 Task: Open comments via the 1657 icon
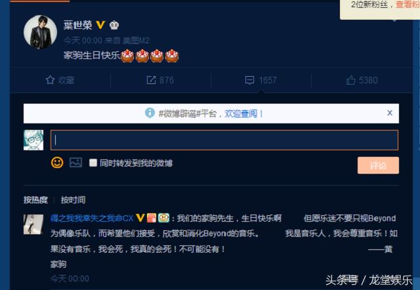(249, 80)
